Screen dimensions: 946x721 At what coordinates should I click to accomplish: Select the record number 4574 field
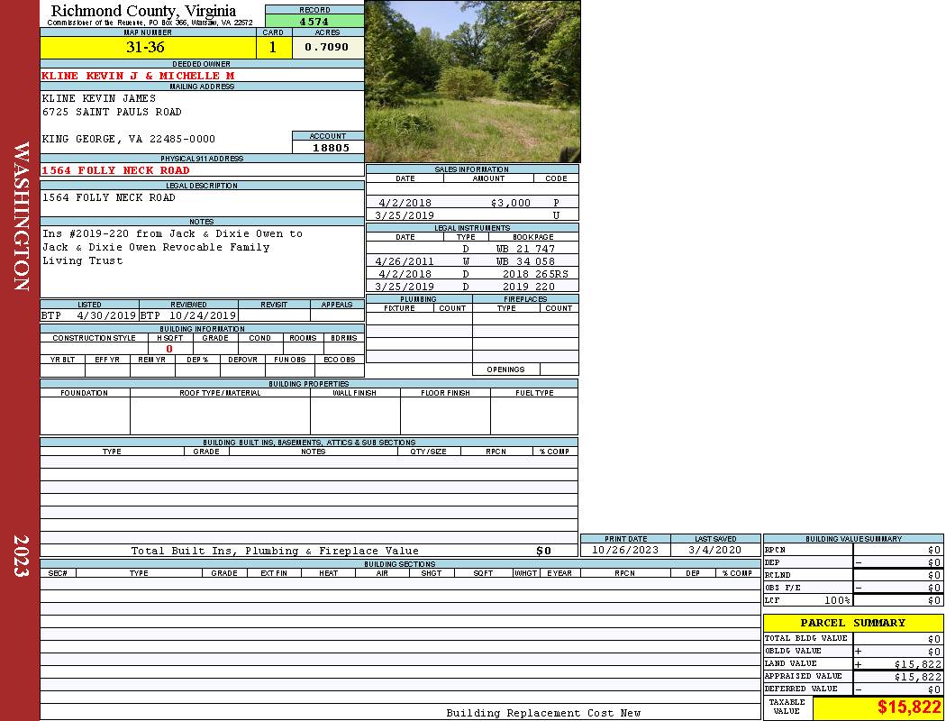314,22
